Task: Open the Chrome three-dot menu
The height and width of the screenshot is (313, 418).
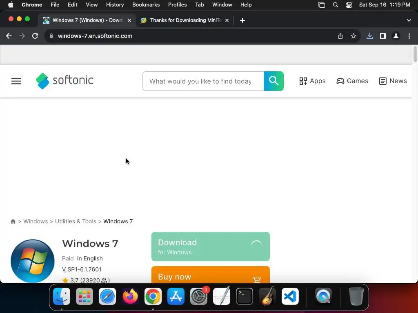Action: (409, 36)
